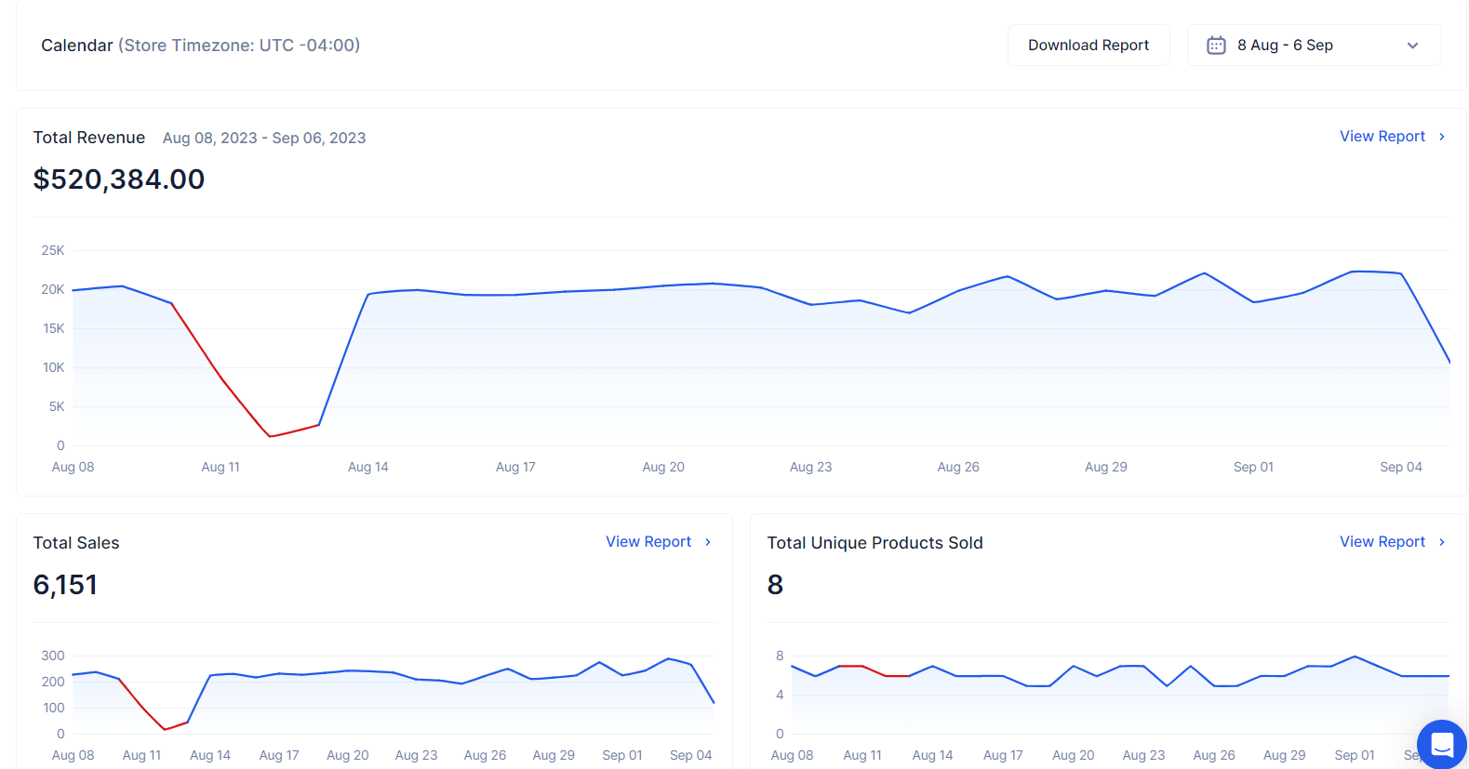Image resolution: width=1469 pixels, height=769 pixels.
Task: Select the '8 Aug - 6 Sep' date range text
Action: click(1284, 46)
